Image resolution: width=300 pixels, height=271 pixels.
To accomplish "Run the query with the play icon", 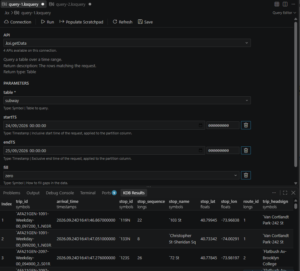I will (x=48, y=22).
